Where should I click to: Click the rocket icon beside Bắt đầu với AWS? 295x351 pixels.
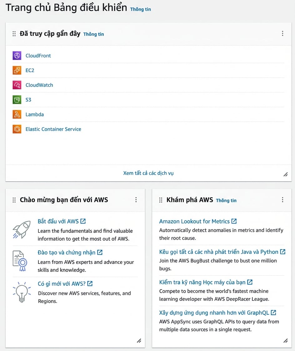(22, 230)
